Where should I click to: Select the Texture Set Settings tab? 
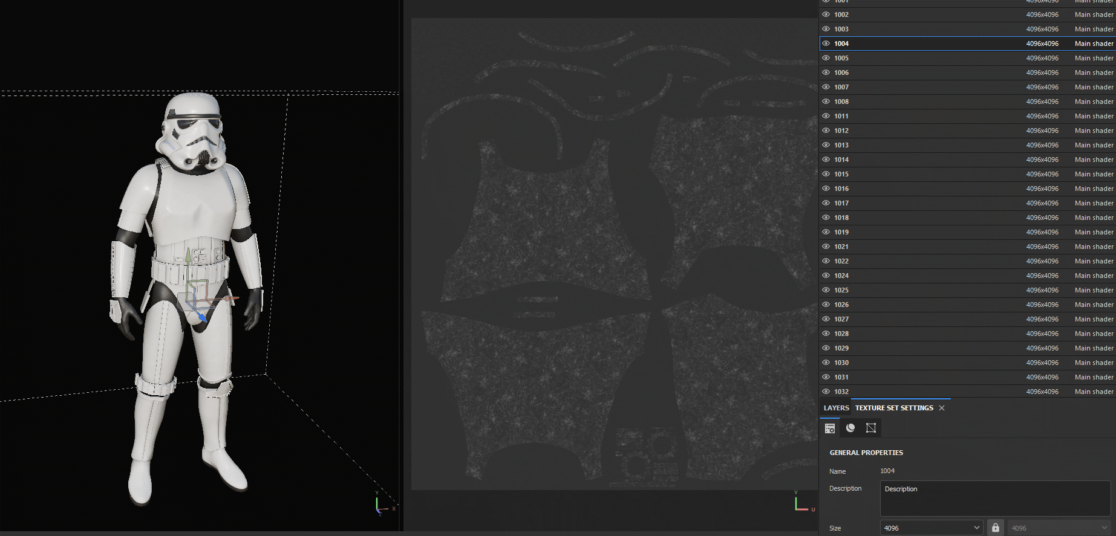tap(894, 408)
